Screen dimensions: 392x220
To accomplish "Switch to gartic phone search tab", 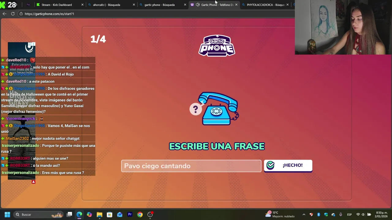I will [160, 5].
